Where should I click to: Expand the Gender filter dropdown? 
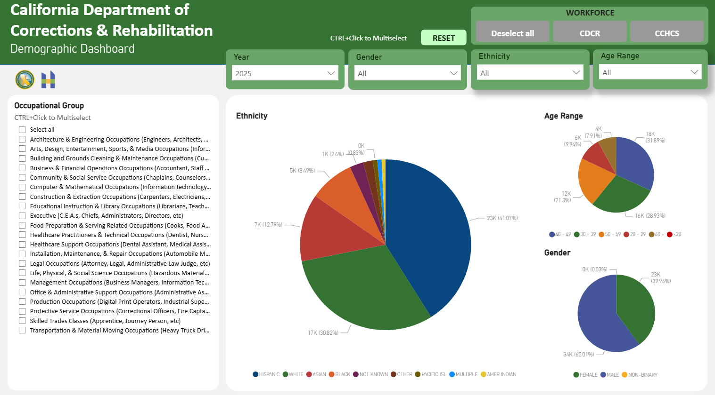pyautogui.click(x=407, y=73)
